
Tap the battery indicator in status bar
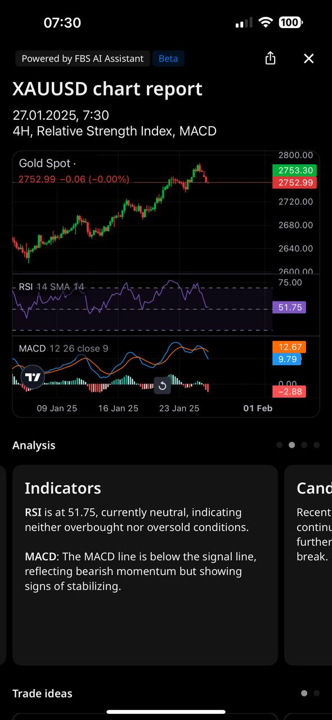290,22
